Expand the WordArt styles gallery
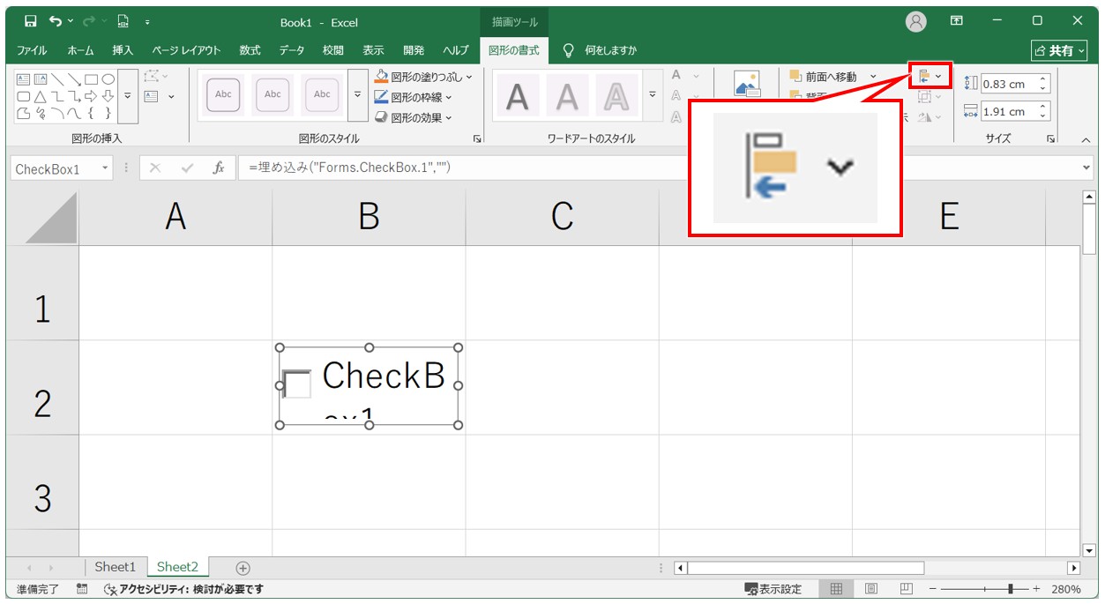Viewport: 1105px width, 604px height. coord(653,95)
